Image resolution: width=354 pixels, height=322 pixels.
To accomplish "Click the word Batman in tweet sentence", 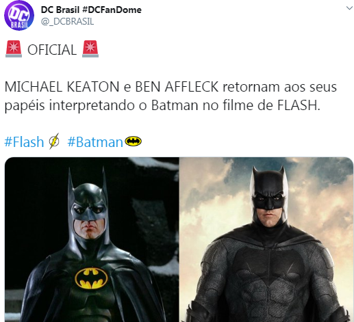I will 175,105.
